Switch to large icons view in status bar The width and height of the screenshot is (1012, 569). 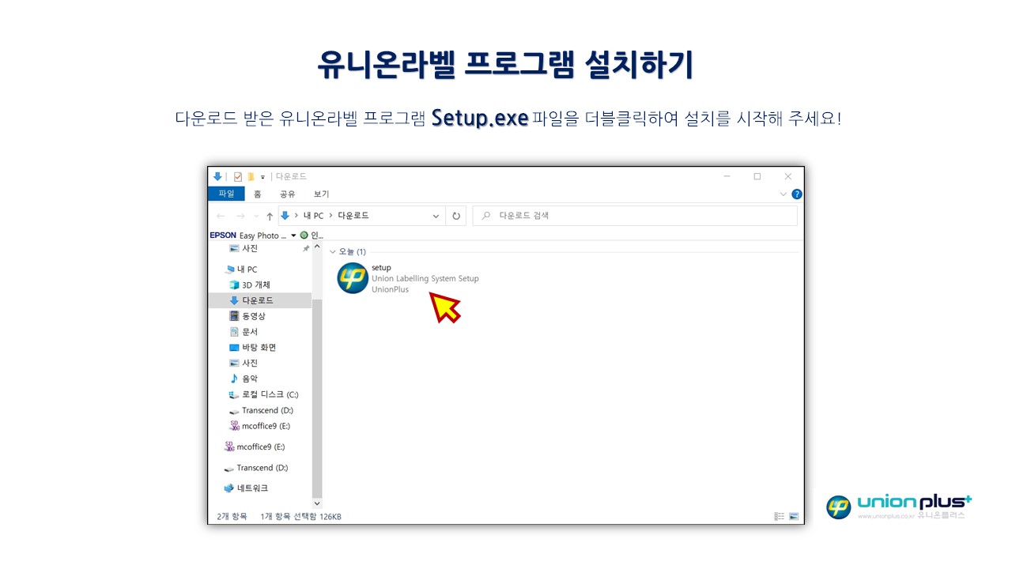coord(794,516)
